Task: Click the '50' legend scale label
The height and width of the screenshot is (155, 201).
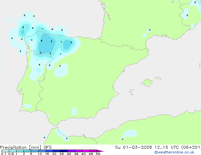Action: click(98, 154)
